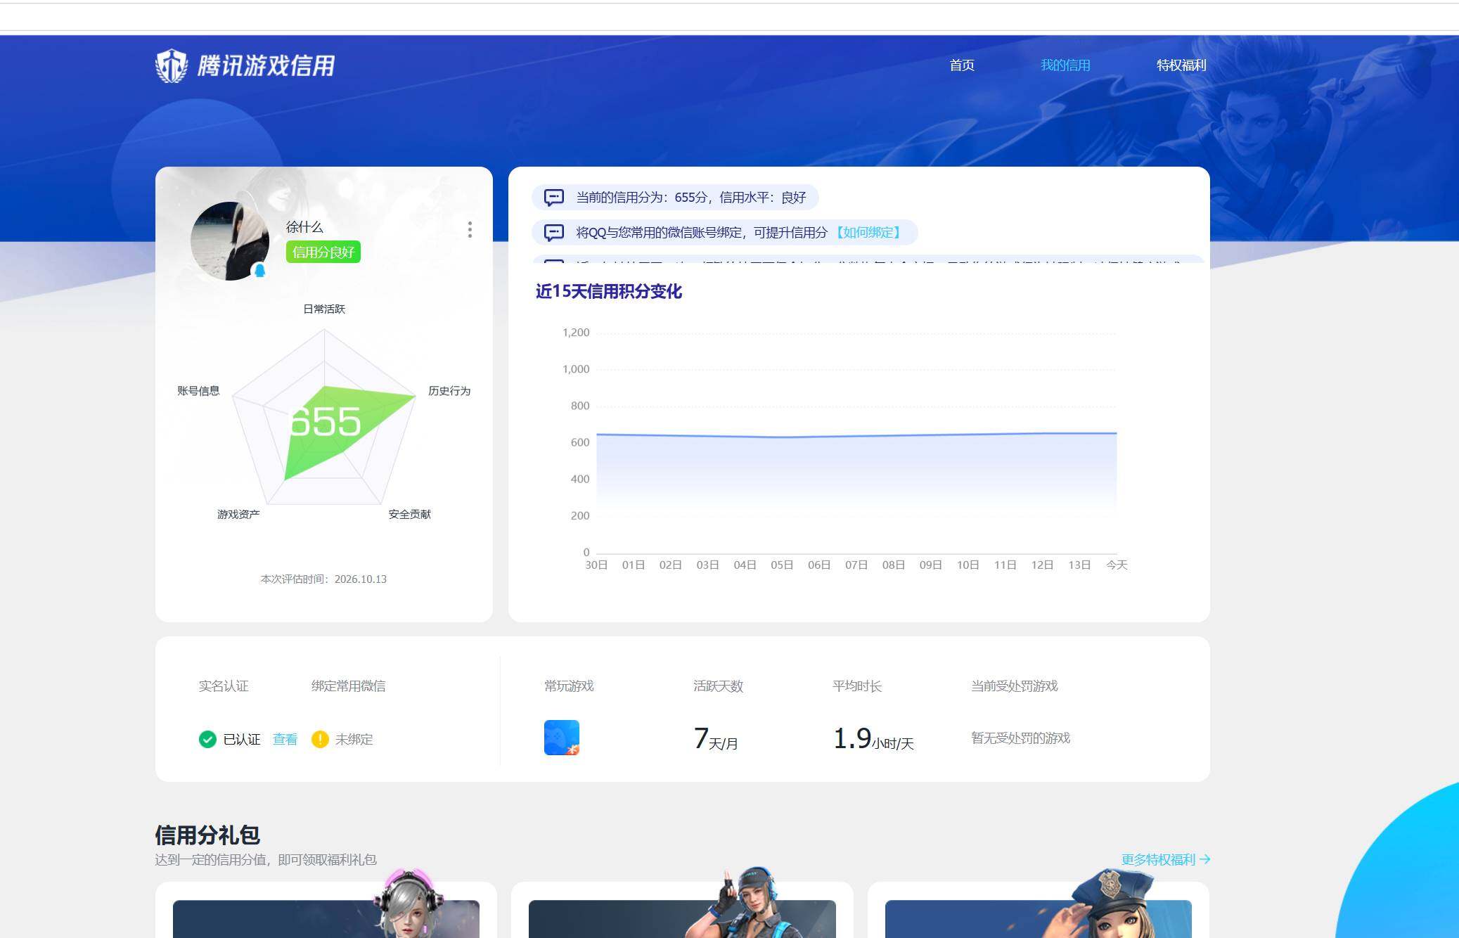Click 7天/月 active days value
This screenshot has width=1459, height=938.
(x=716, y=738)
